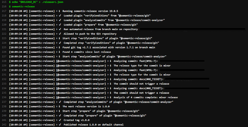Click line number 231
248x127 pixels.
pos(4,75)
